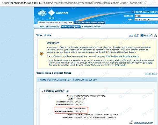158x125 pixels.
Task: Click the printer icon
Action: 155,36
